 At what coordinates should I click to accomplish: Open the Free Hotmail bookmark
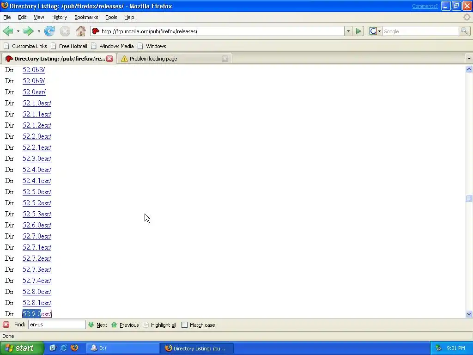point(69,46)
